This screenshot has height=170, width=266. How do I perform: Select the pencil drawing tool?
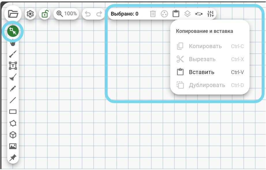point(13,88)
